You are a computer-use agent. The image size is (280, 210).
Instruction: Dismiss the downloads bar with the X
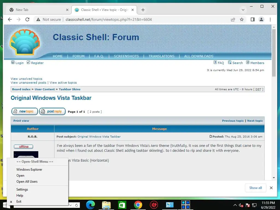tap(271, 188)
